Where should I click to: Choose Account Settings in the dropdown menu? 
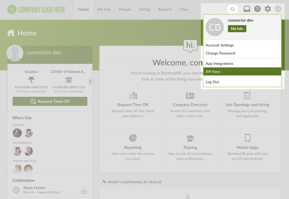220,45
